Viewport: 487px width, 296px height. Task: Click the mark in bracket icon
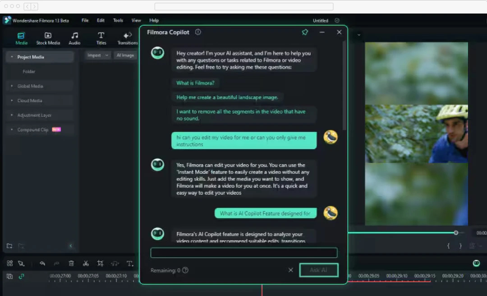449,246
